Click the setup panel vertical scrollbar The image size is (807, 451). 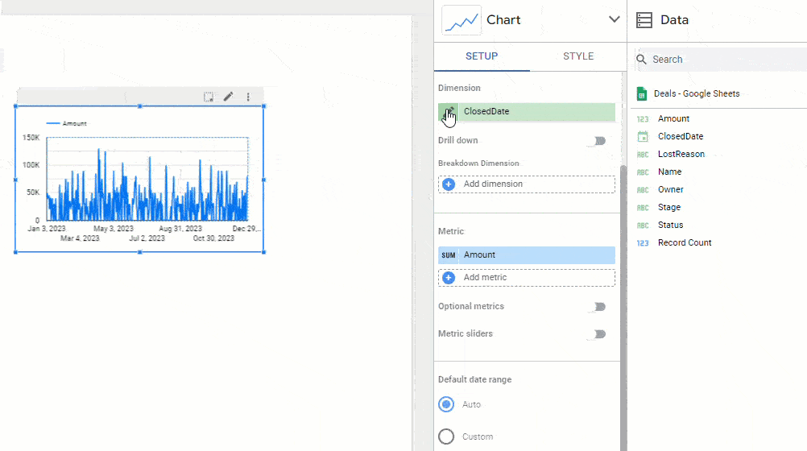tap(623, 308)
